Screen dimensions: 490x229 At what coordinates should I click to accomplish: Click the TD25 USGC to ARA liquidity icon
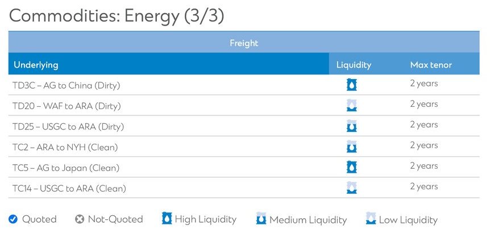tap(352, 126)
